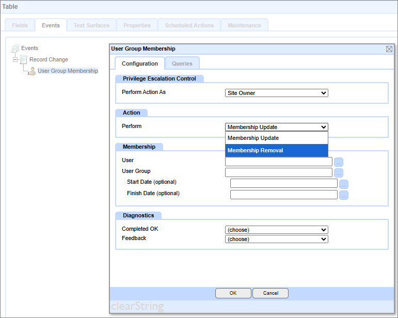Click browse ellipsis button beside Start Date field
398x318 pixels.
344,184
